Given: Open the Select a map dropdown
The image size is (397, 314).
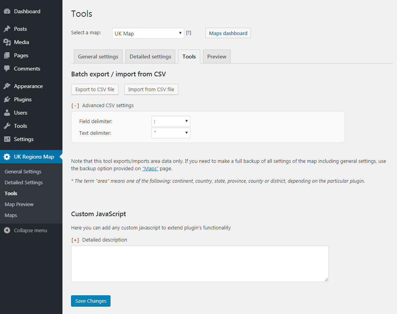Looking at the screenshot, I should [x=148, y=34].
